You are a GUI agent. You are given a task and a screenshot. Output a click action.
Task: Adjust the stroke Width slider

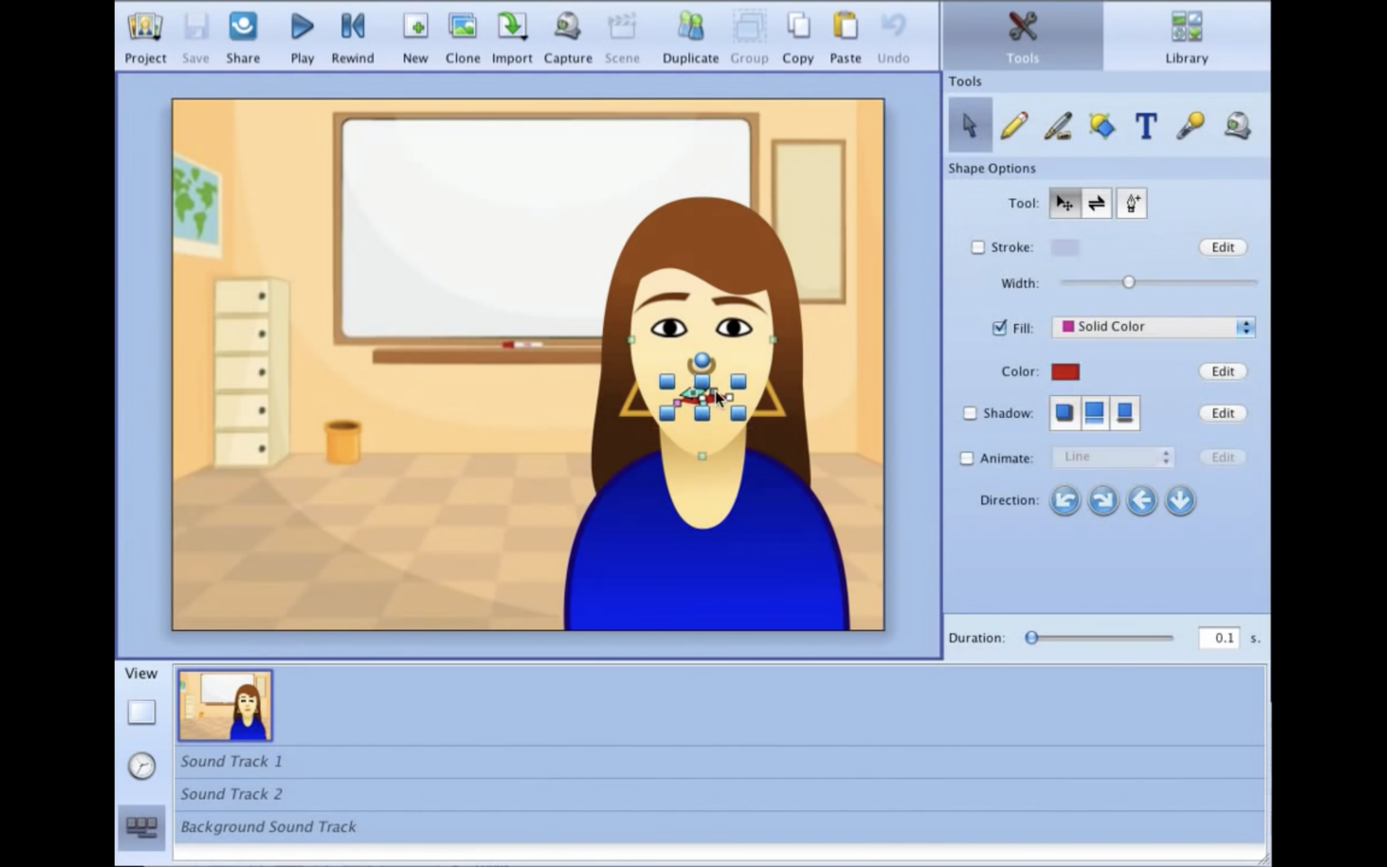click(1128, 282)
